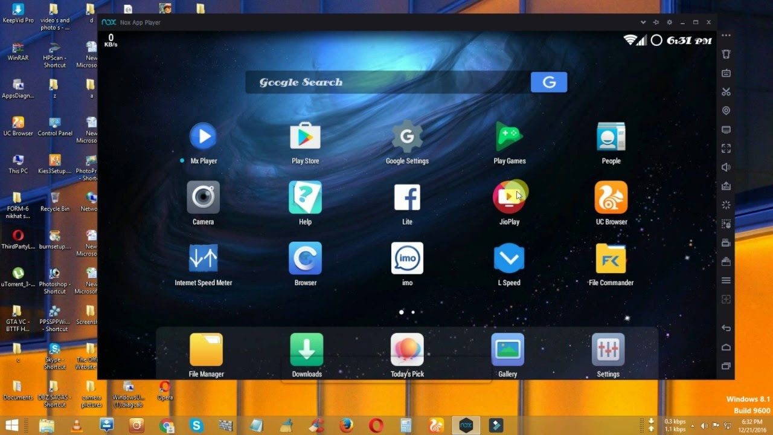Image resolution: width=773 pixels, height=435 pixels.
Task: Open VLC from the taskbar
Action: click(77, 425)
